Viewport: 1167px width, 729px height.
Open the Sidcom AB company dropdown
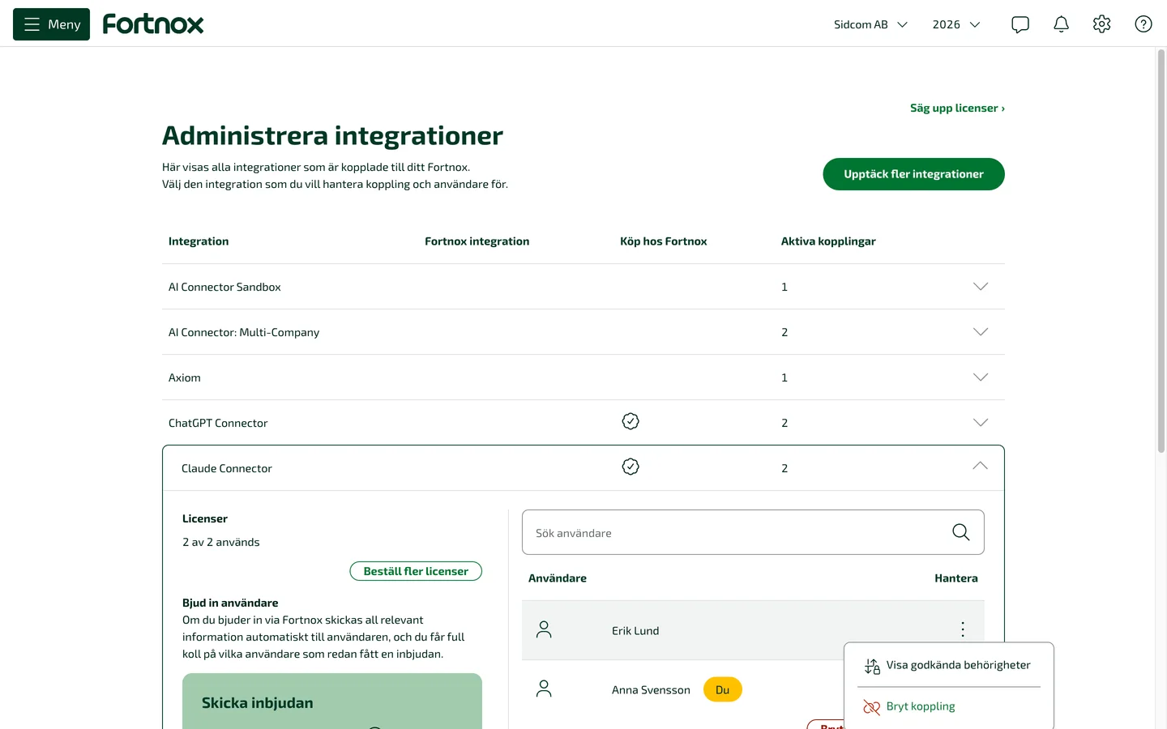coord(870,24)
